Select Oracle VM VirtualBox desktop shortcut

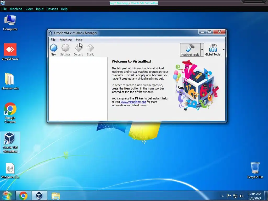10,143
